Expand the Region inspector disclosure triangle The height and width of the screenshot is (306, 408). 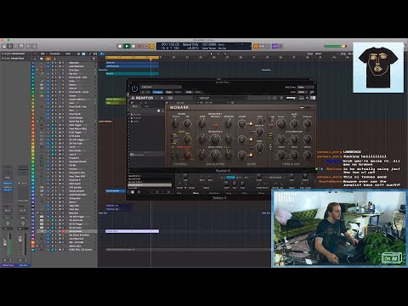click(x=3, y=54)
